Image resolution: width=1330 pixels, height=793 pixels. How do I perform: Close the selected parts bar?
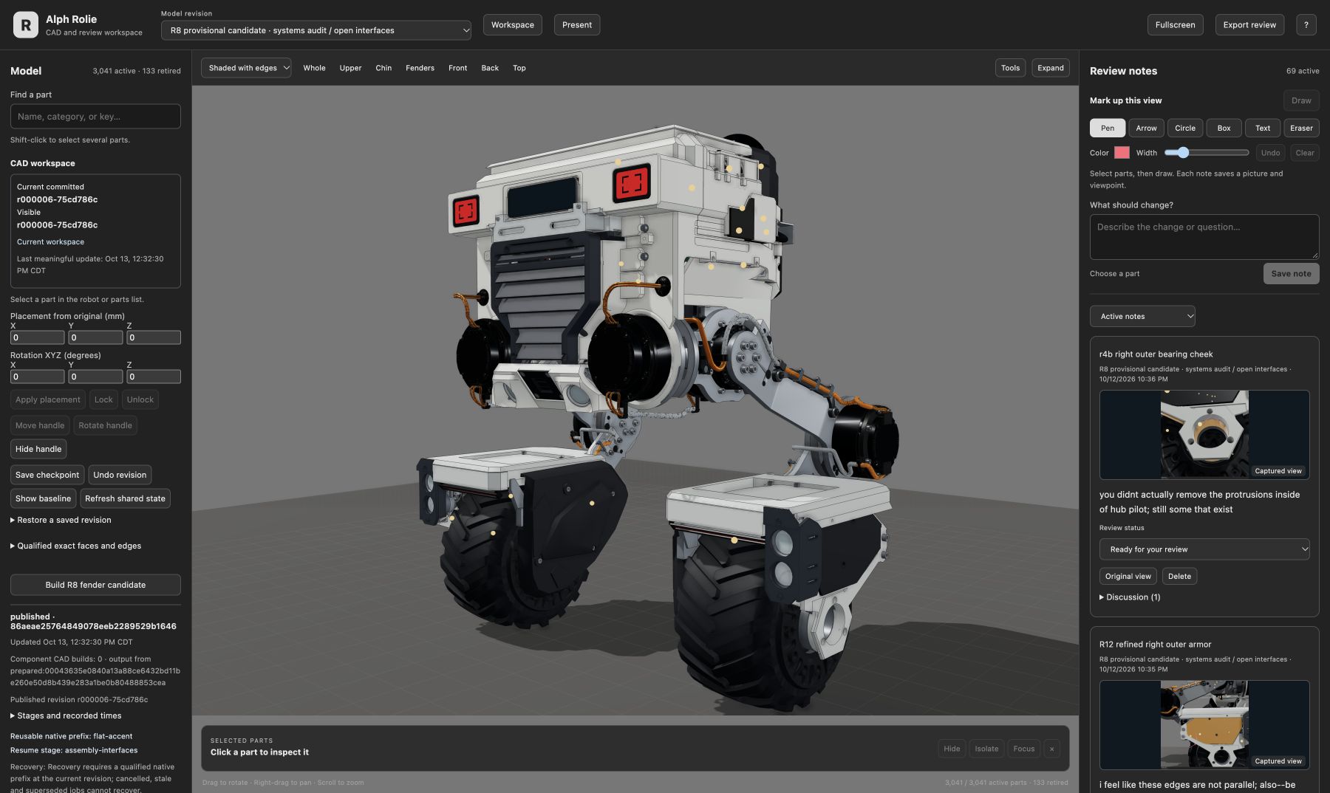[1051, 749]
